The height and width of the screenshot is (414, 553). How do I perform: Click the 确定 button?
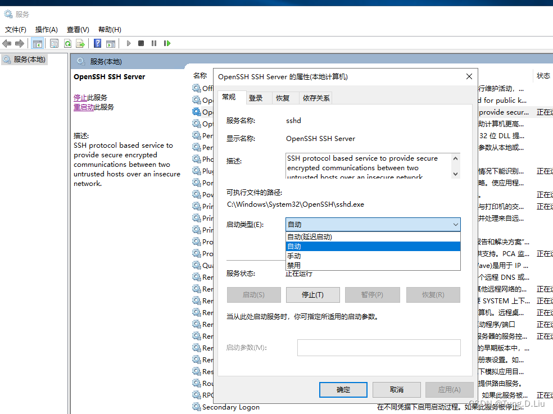pos(343,389)
